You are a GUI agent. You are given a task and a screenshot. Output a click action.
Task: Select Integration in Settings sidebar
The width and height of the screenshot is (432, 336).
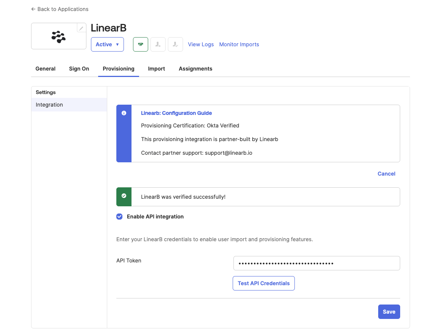[69, 105]
